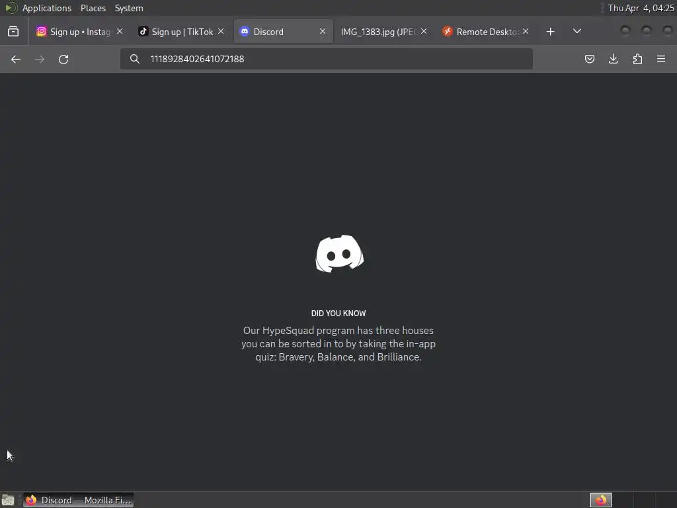The height and width of the screenshot is (508, 677).
Task: Open the Firefox View tab list icon
Action: click(13, 32)
